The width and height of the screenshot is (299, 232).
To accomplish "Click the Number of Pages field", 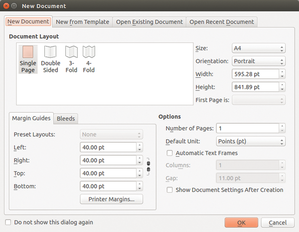I will (248, 128).
